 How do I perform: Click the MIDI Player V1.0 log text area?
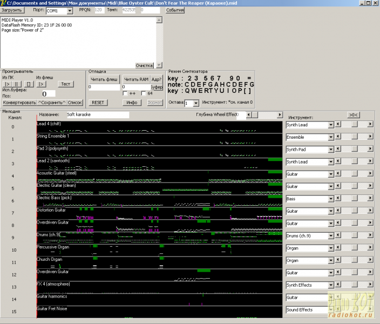tap(78, 42)
